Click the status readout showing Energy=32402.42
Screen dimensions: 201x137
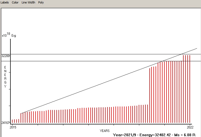(153, 135)
